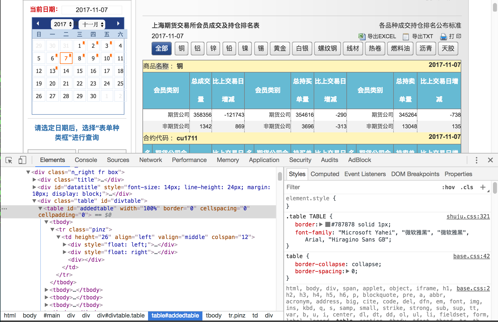This screenshot has width=498, height=322.
Task: Open the month 十一月 selector
Action: coord(92,24)
